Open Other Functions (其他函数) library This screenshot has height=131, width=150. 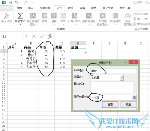coord(115,19)
